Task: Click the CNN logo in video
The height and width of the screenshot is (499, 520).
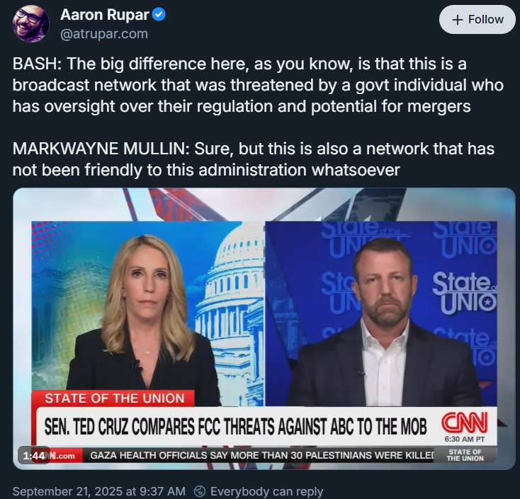Action: pos(464,423)
